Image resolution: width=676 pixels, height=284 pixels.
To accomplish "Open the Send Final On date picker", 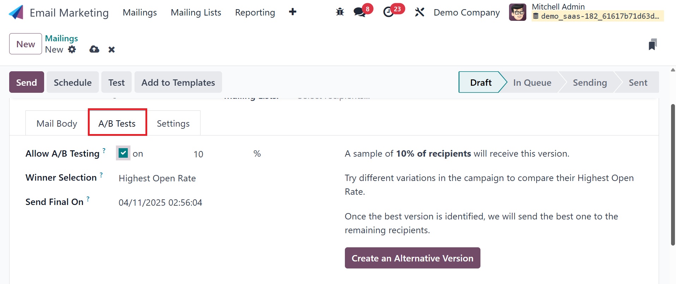I will click(160, 203).
